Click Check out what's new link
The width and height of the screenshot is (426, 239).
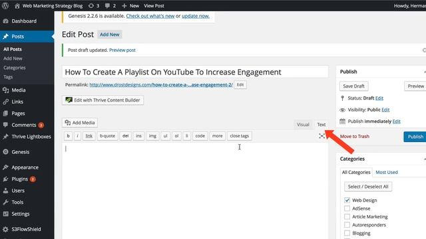(150, 16)
